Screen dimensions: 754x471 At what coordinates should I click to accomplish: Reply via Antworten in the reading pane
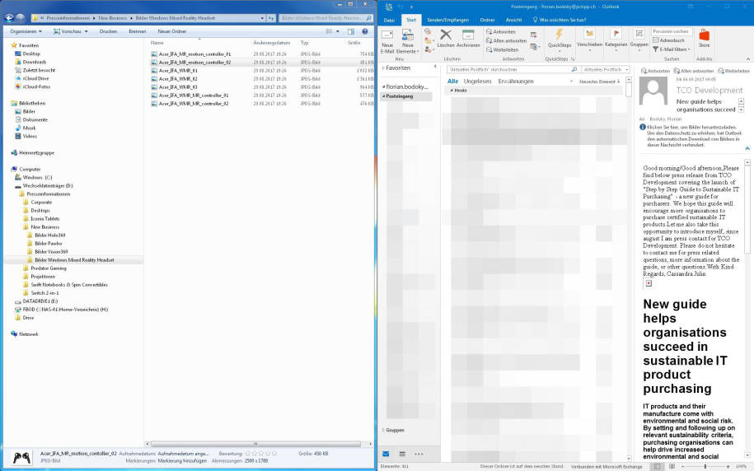coord(655,71)
